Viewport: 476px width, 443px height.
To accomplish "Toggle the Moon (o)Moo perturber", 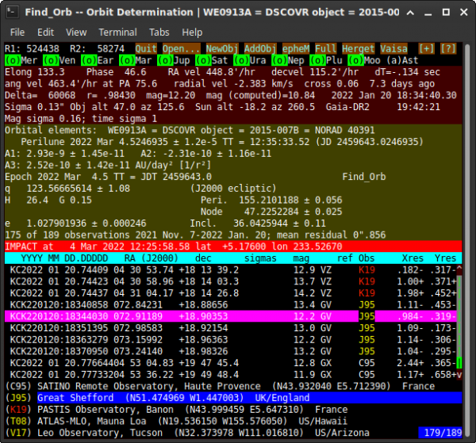I will click(364, 60).
